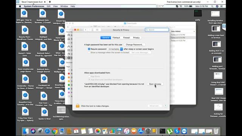Go back in System Preferences toolbar
242x136 pixels.
coord(86,30)
